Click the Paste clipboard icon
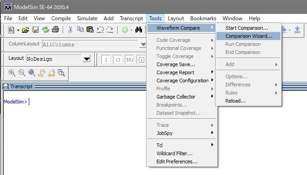Viewport: 307px width, 175px height. [90, 30]
